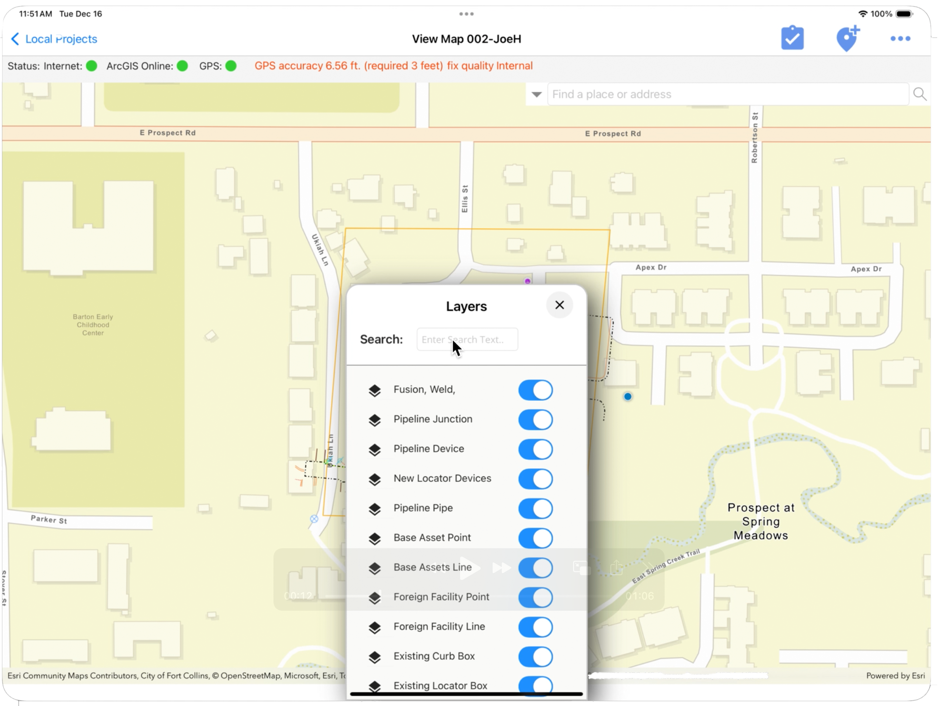
Task: Expand the search options dropdown arrow
Action: click(536, 94)
